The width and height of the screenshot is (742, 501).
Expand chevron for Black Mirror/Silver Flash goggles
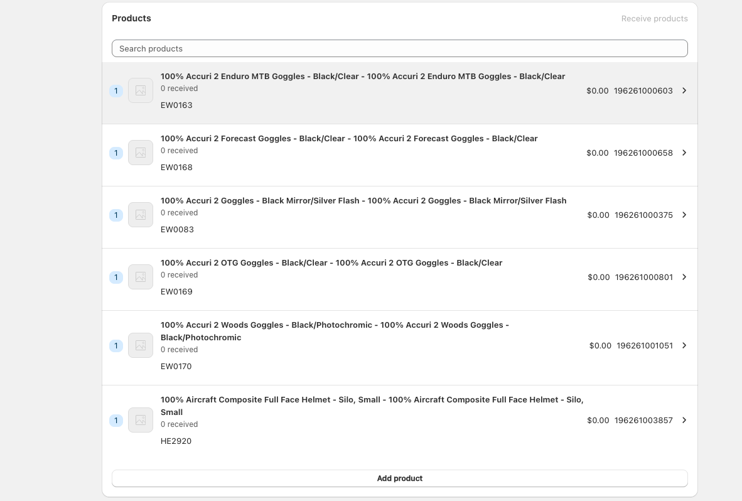coord(684,215)
